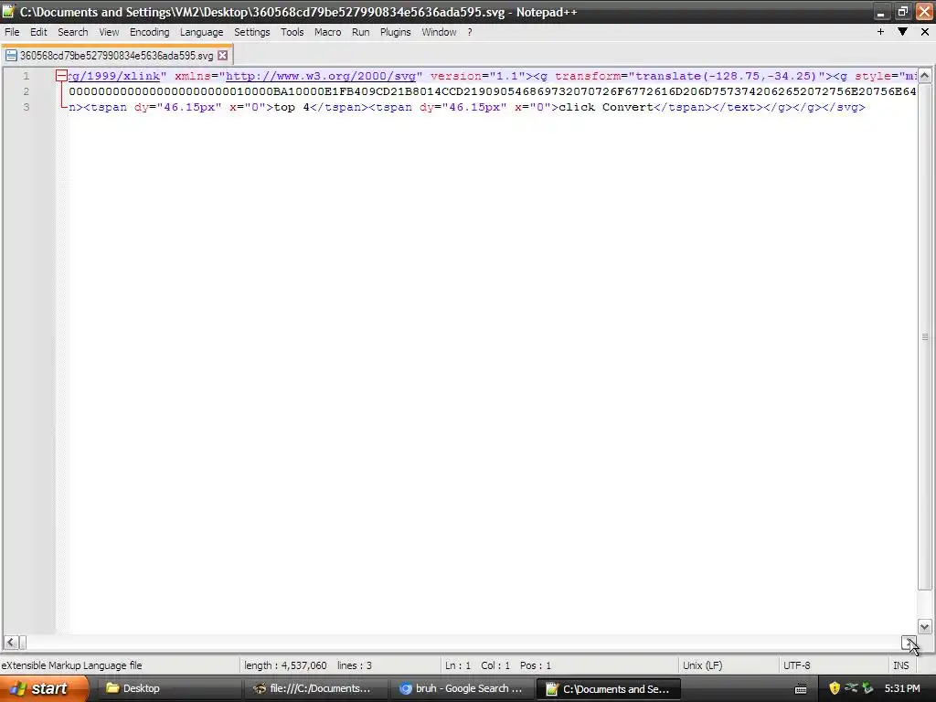Click the Notepad++ title bar app icon
Viewport: 936px width, 702px height.
coord(7,11)
